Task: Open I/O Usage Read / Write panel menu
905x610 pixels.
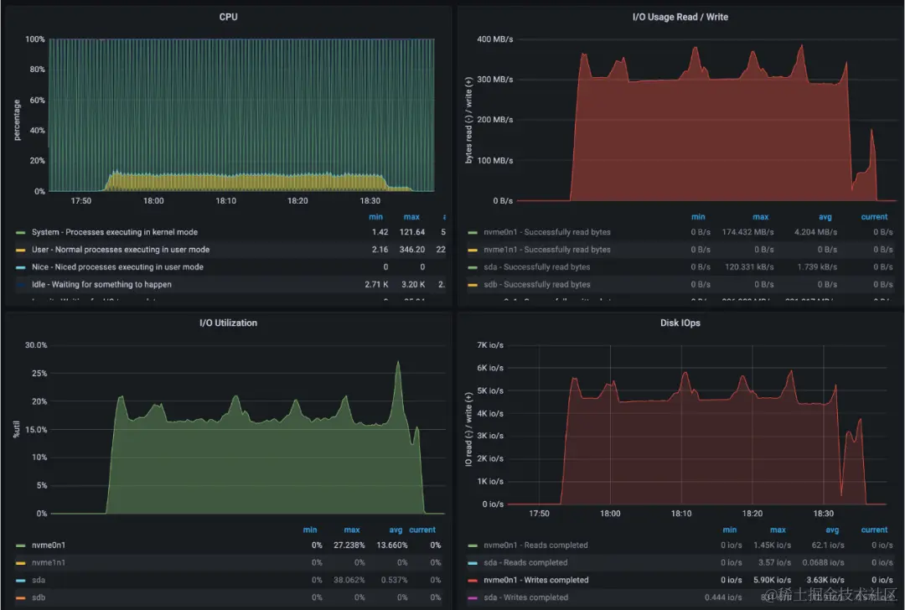Action: (x=680, y=18)
